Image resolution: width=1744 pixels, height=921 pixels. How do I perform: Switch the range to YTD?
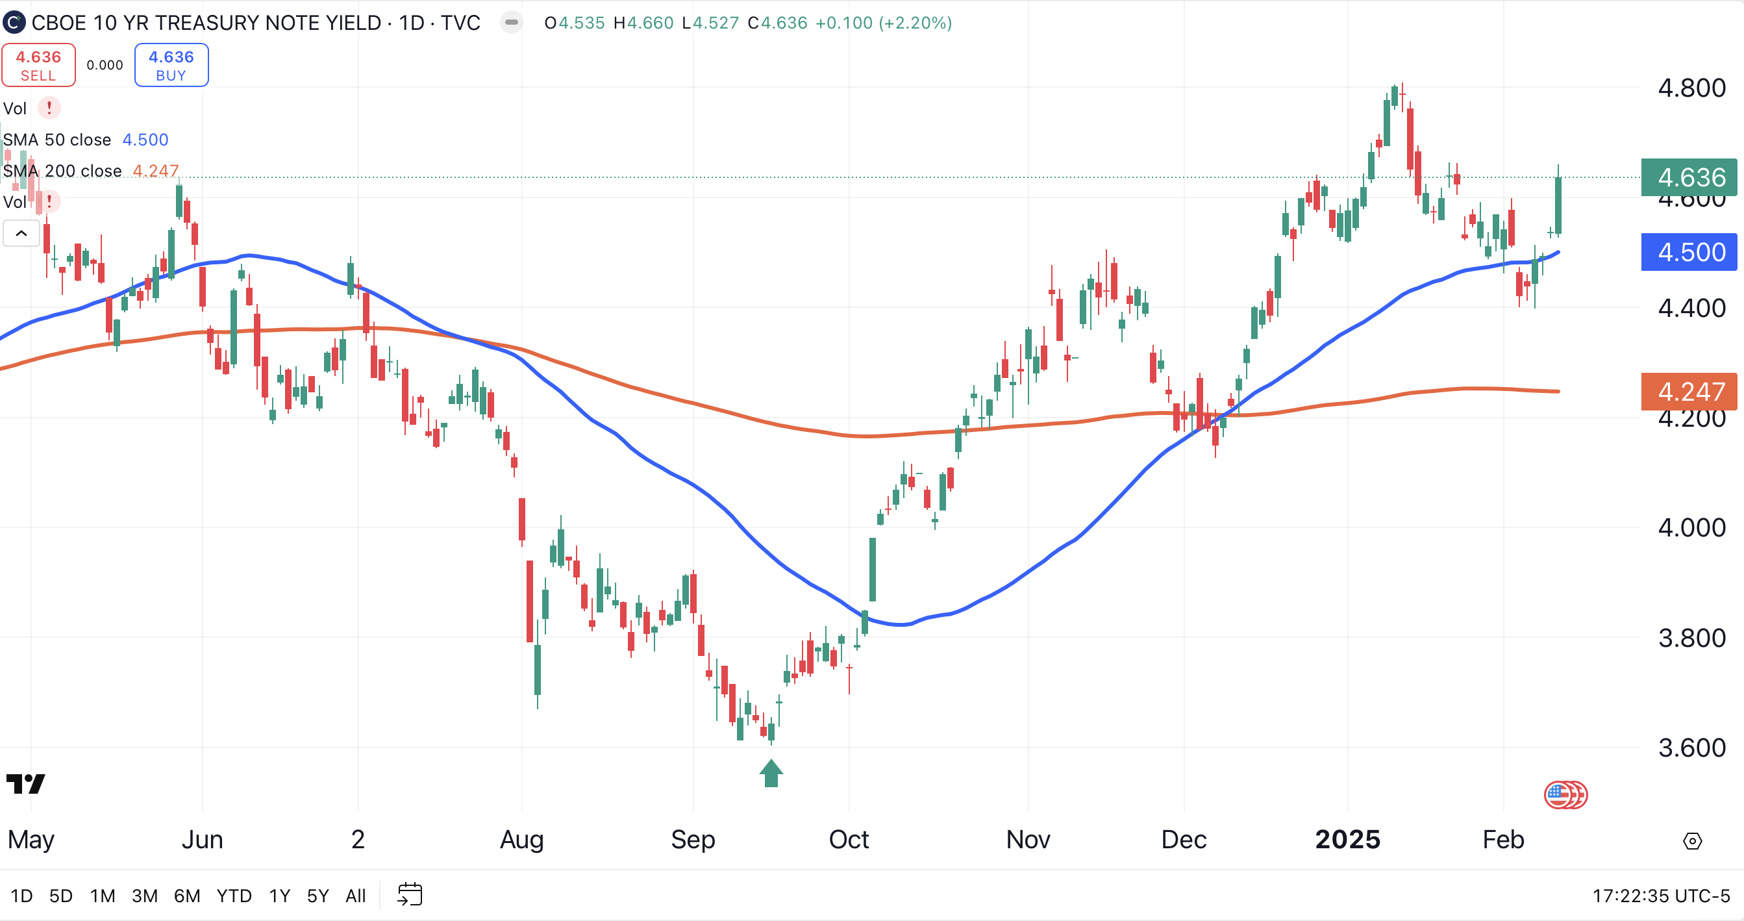coord(234,896)
